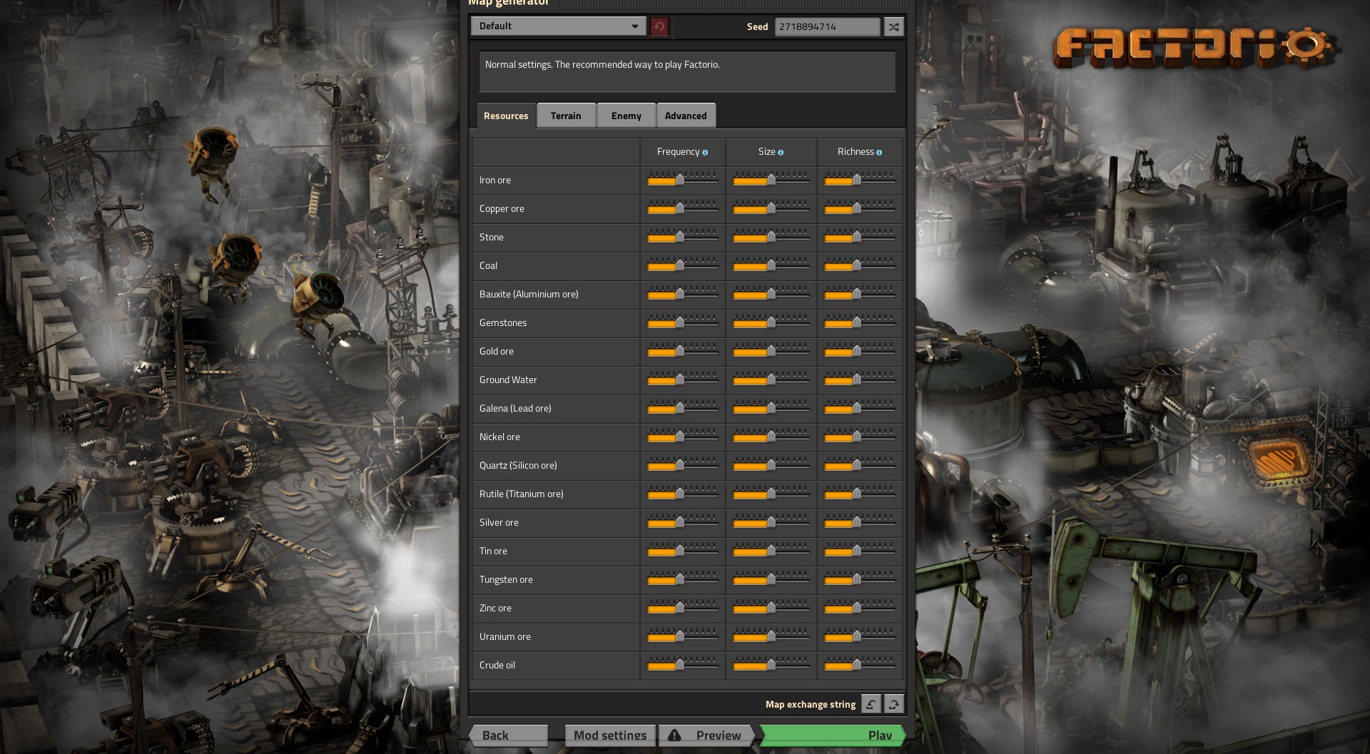Image resolution: width=1370 pixels, height=754 pixels.
Task: Adjust the Iron ore frequency slider
Action: (x=683, y=180)
